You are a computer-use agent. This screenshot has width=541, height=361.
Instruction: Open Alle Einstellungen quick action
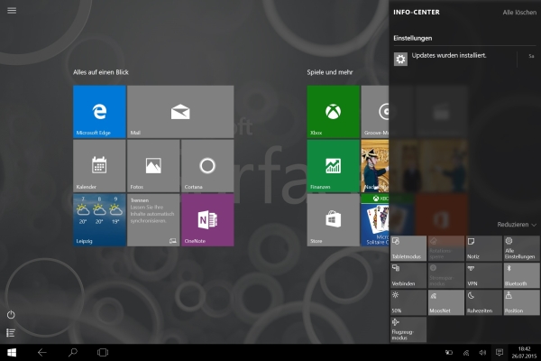coord(521,248)
